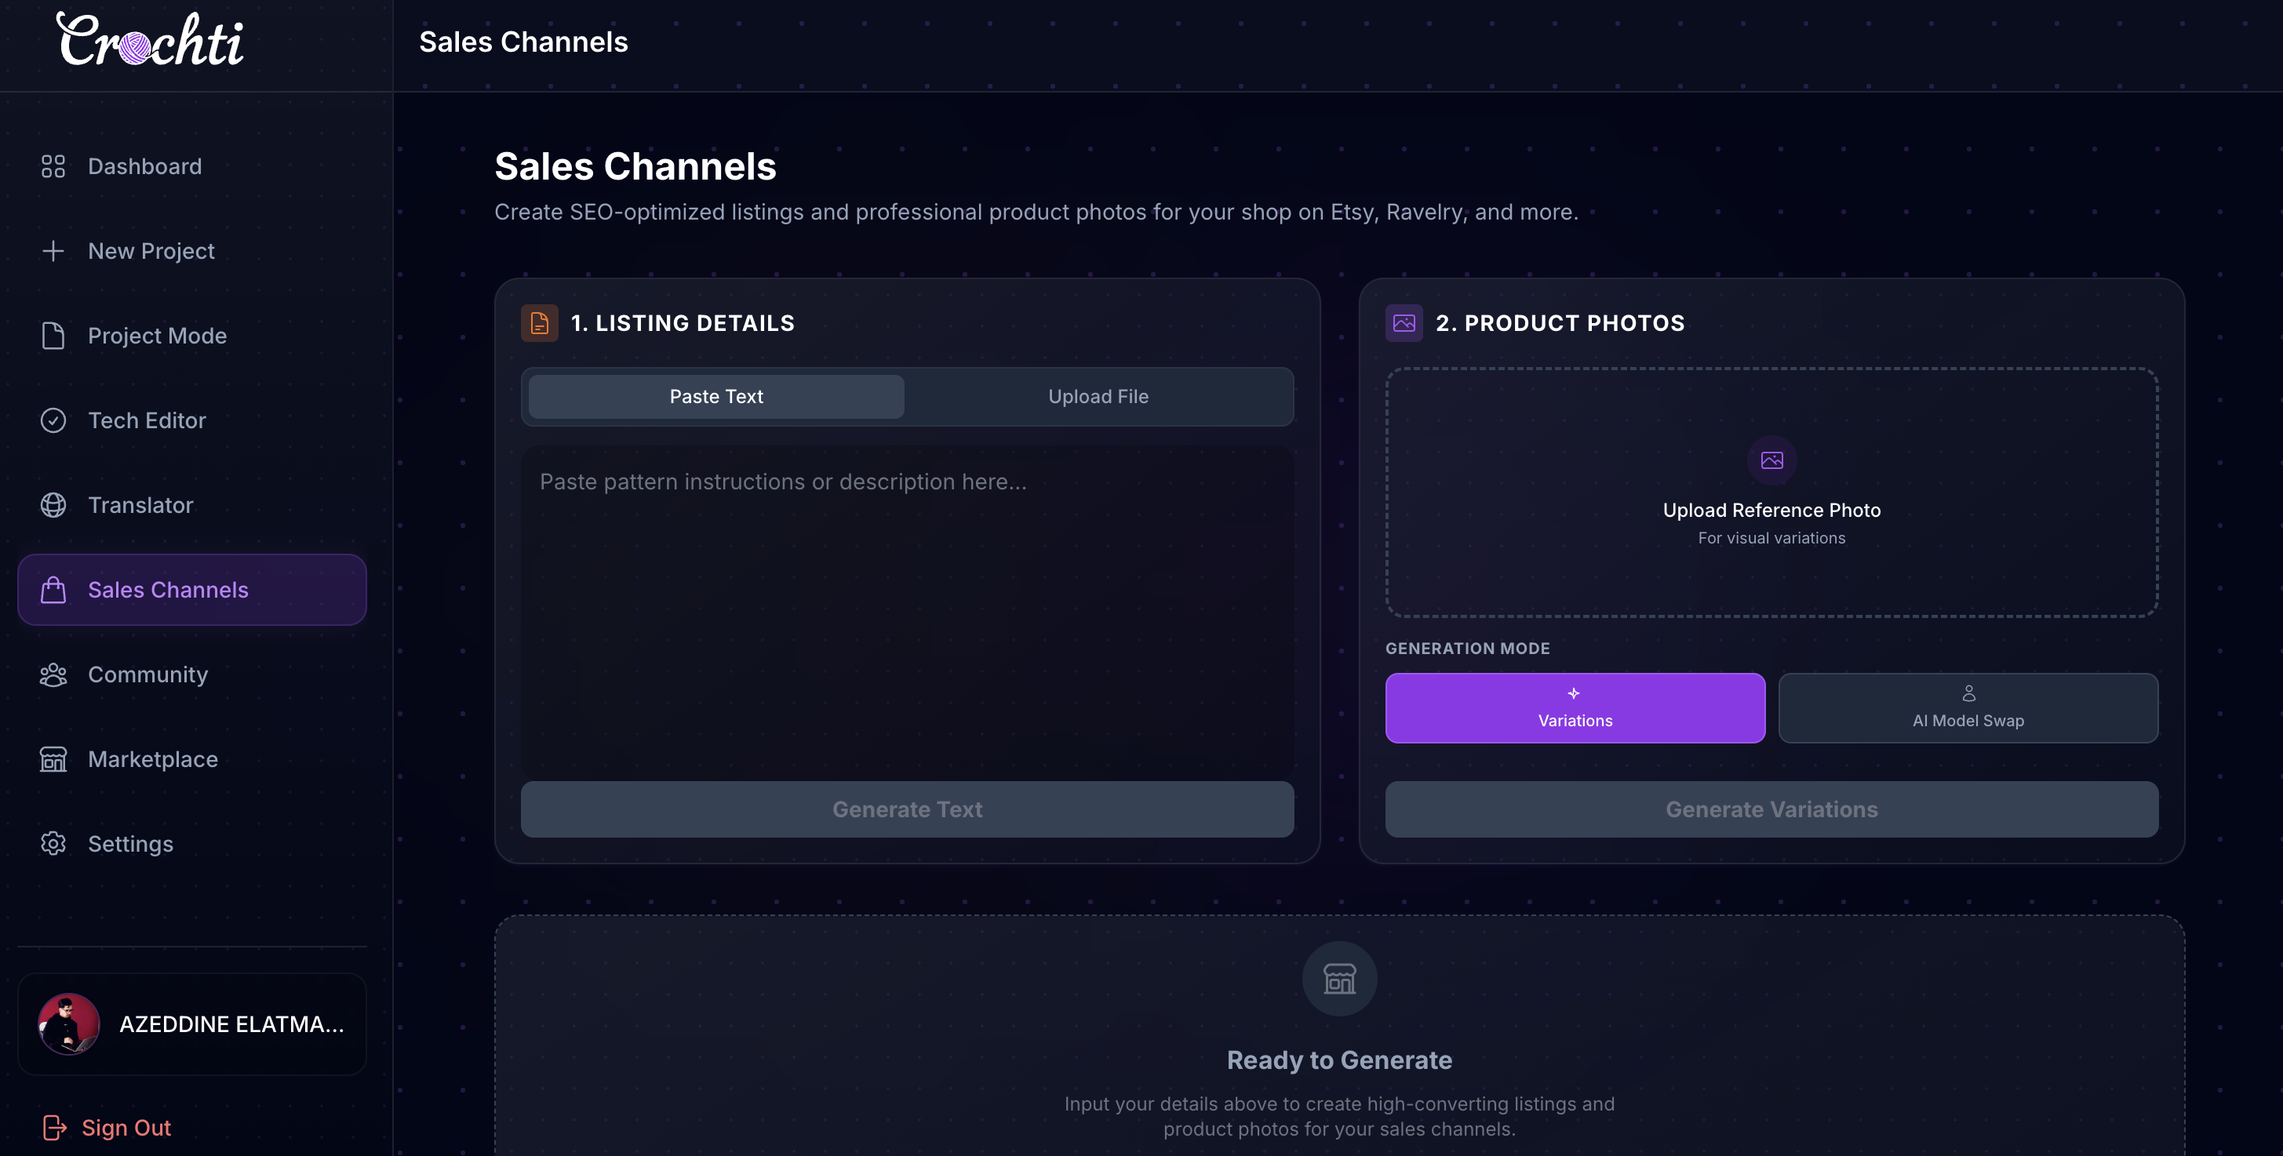Click the New Project plus icon
Screen dimensions: 2283x1156
click(53, 252)
